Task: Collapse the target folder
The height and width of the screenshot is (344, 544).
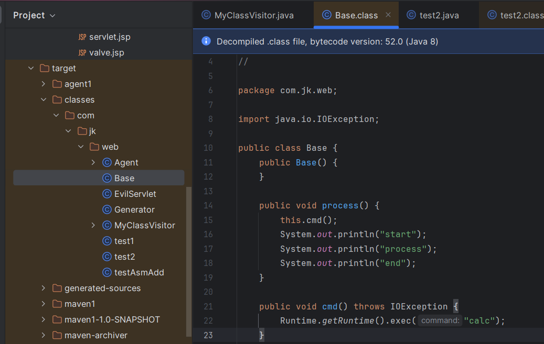Action: (31, 68)
